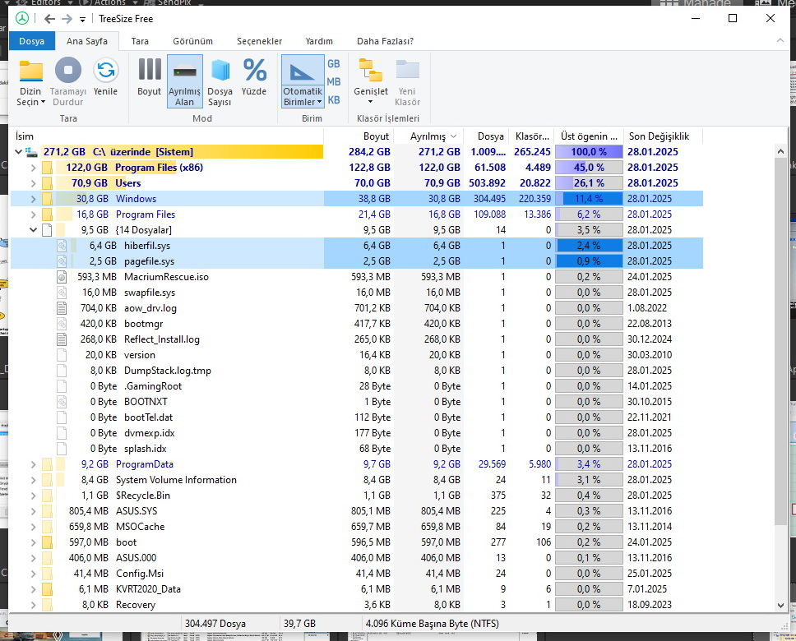Click scrollbar down arrow in file list

point(780,605)
